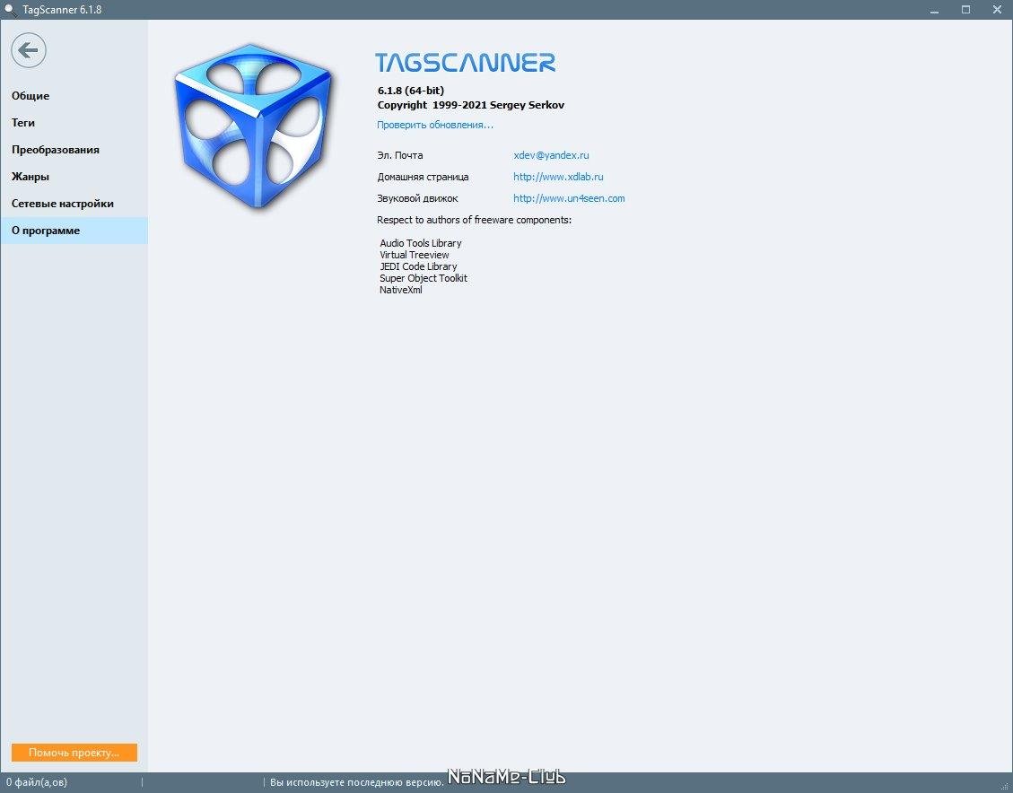Image resolution: width=1013 pixels, height=793 pixels.
Task: Click the 0 файл(а,ов) status bar counter
Action: click(x=37, y=782)
